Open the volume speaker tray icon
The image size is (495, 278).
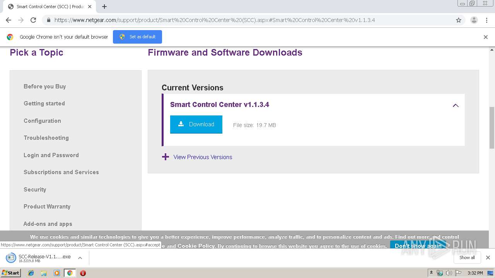[x=449, y=273]
